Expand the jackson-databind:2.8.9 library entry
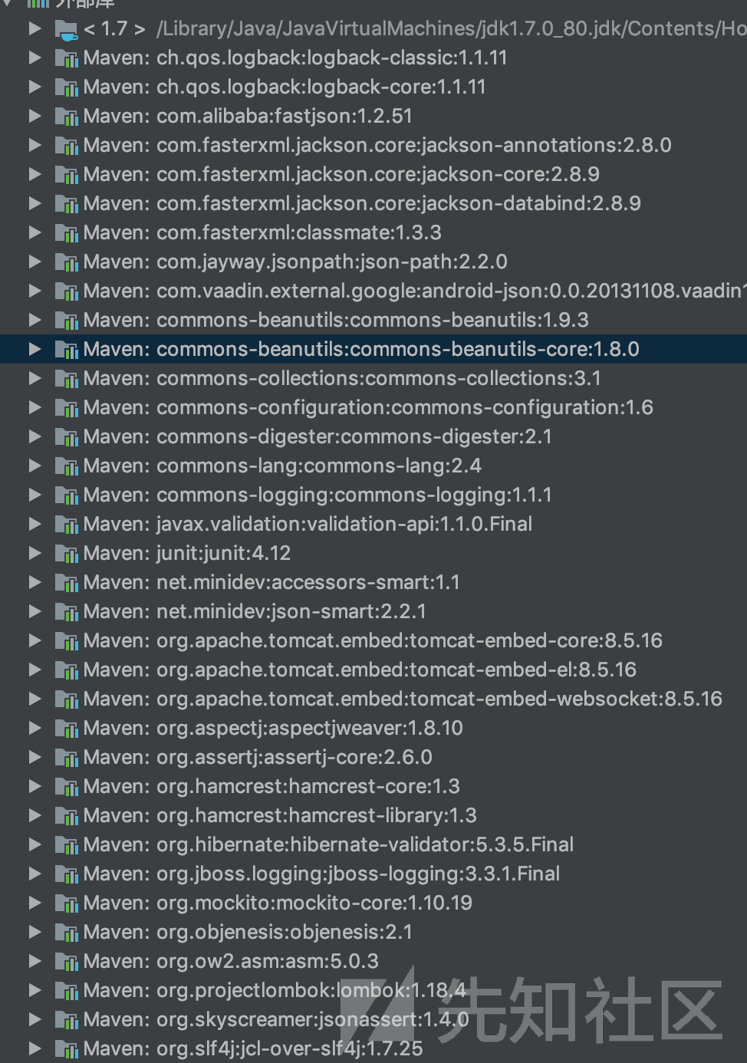Viewport: 747px width, 1063px height. [x=35, y=203]
